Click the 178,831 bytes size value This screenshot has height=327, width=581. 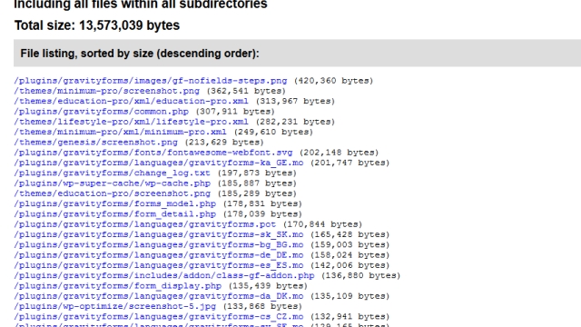point(262,203)
